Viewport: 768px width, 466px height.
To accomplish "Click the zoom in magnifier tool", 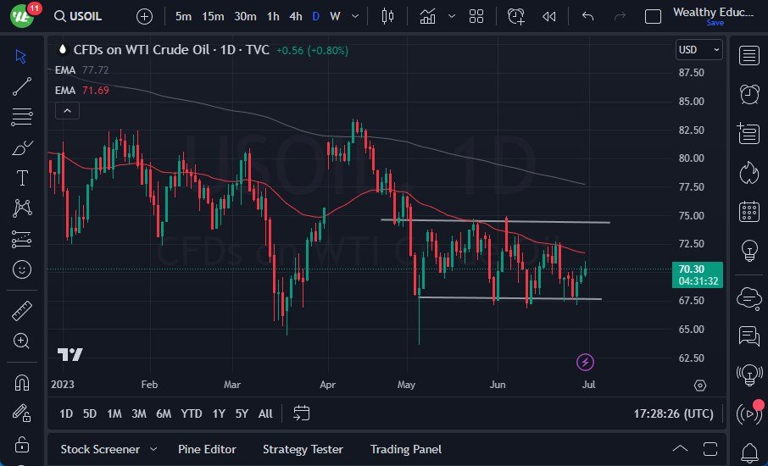I will 22,341.
